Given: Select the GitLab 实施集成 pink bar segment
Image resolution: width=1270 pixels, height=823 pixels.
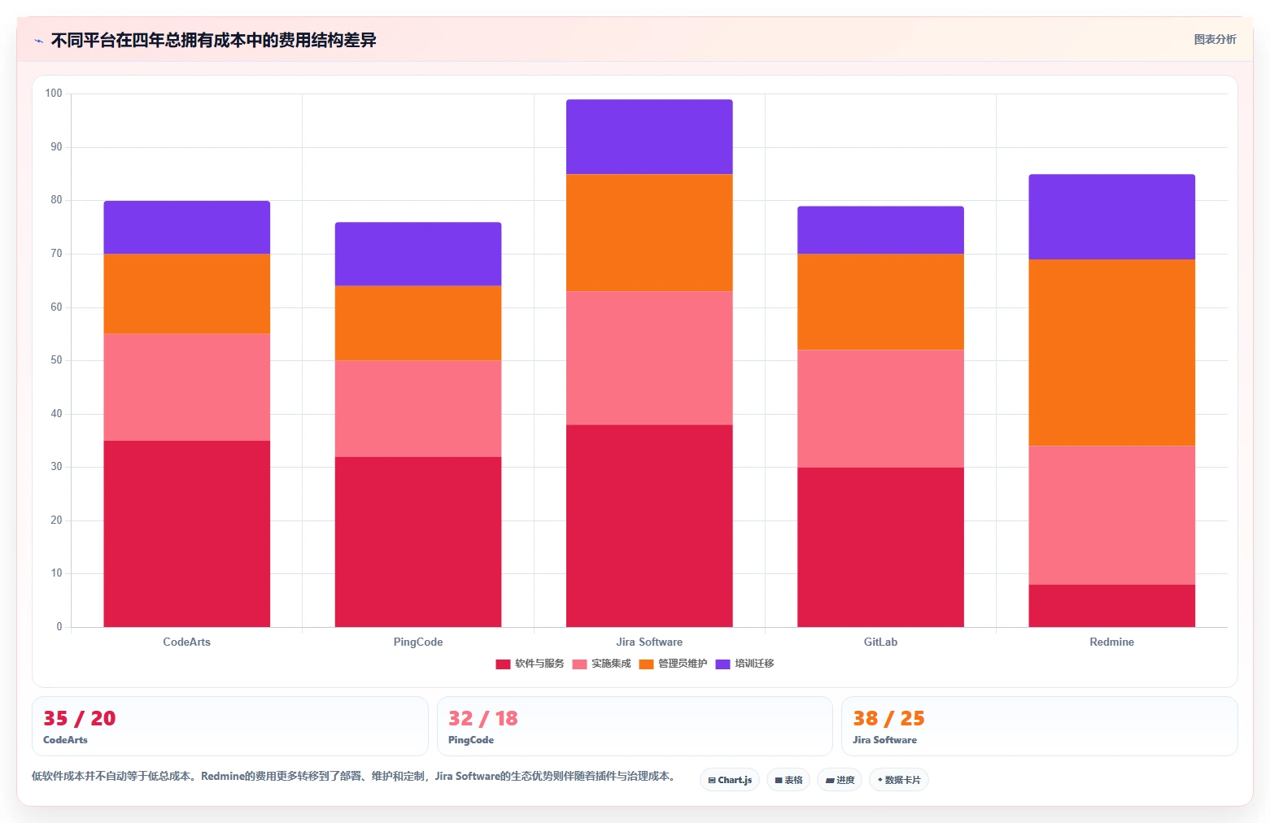Looking at the screenshot, I should (880, 409).
